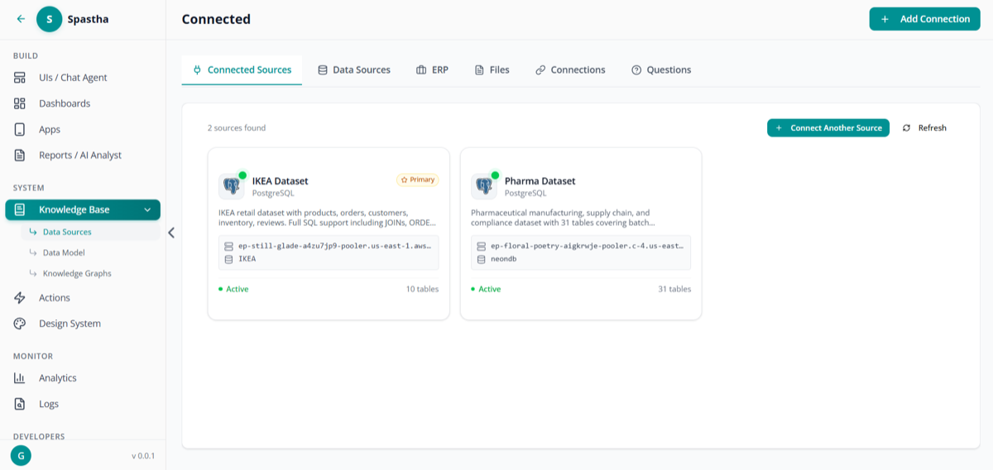Click the Analytics bar chart icon
The height and width of the screenshot is (470, 993).
[20, 378]
